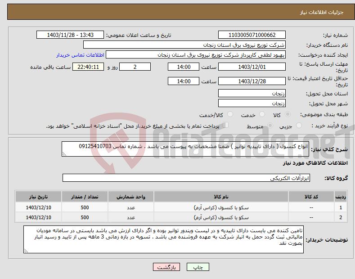
Task: Click the ردیف column header
Action: [341, 197]
